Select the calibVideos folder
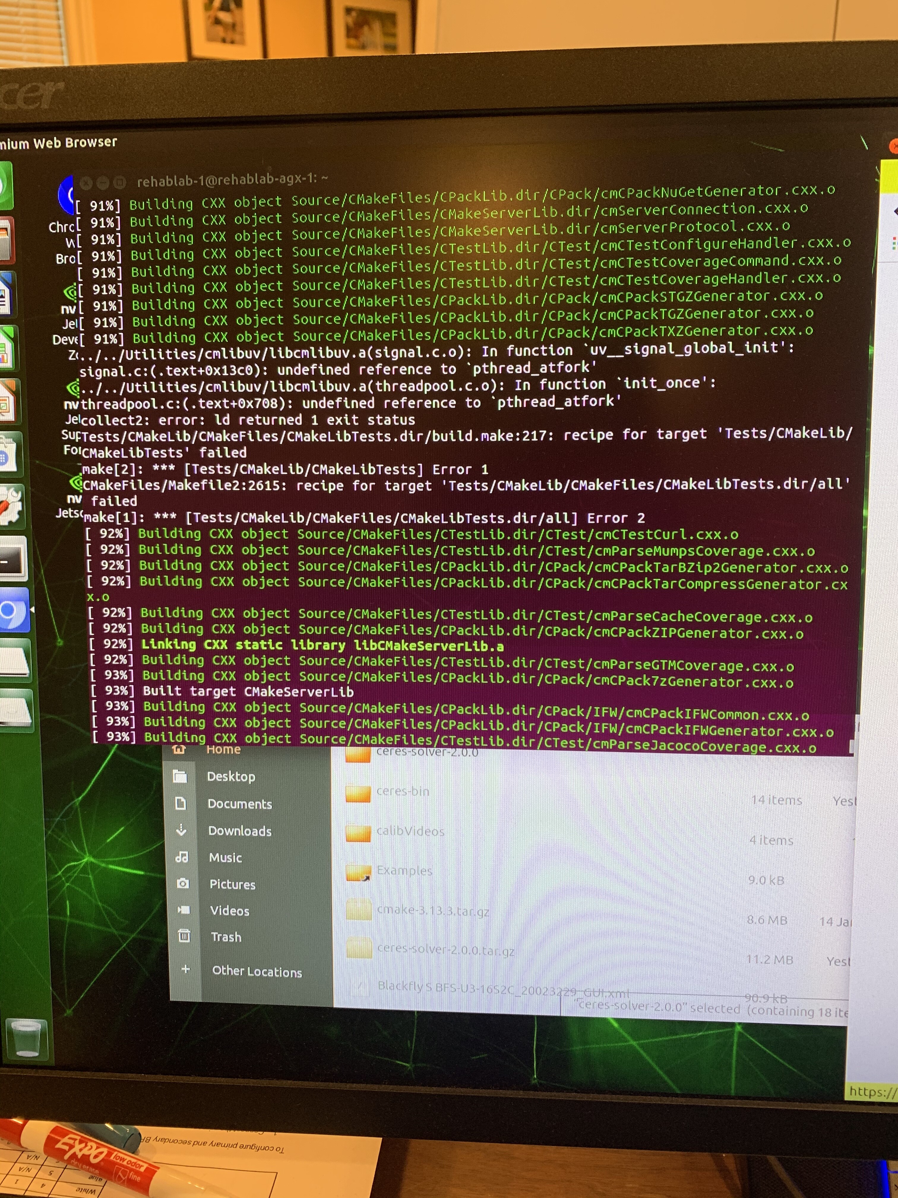 pos(410,831)
